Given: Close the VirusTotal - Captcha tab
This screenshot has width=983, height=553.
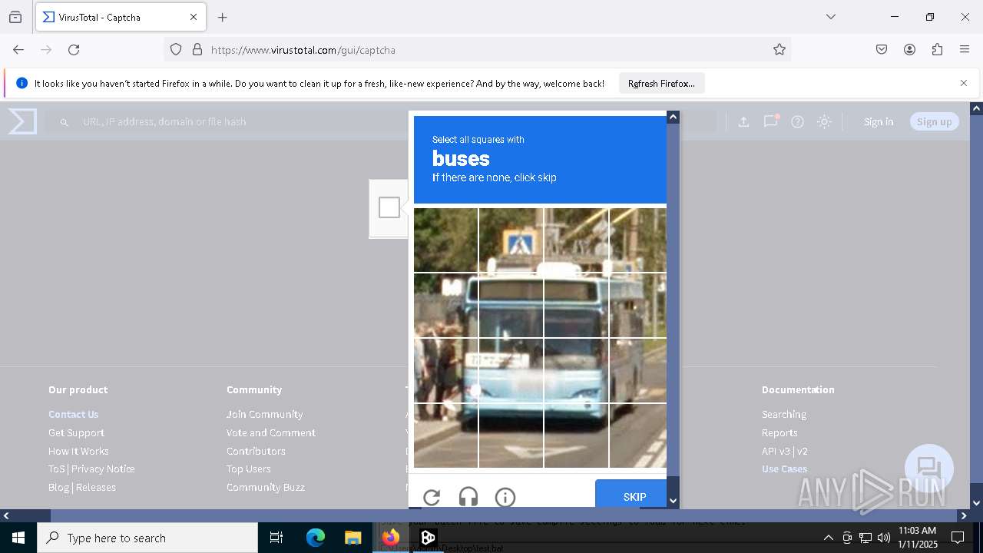Looking at the screenshot, I should [194, 17].
